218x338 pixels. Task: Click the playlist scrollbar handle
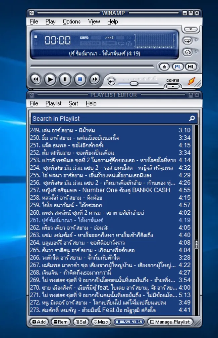[x=196, y=244]
